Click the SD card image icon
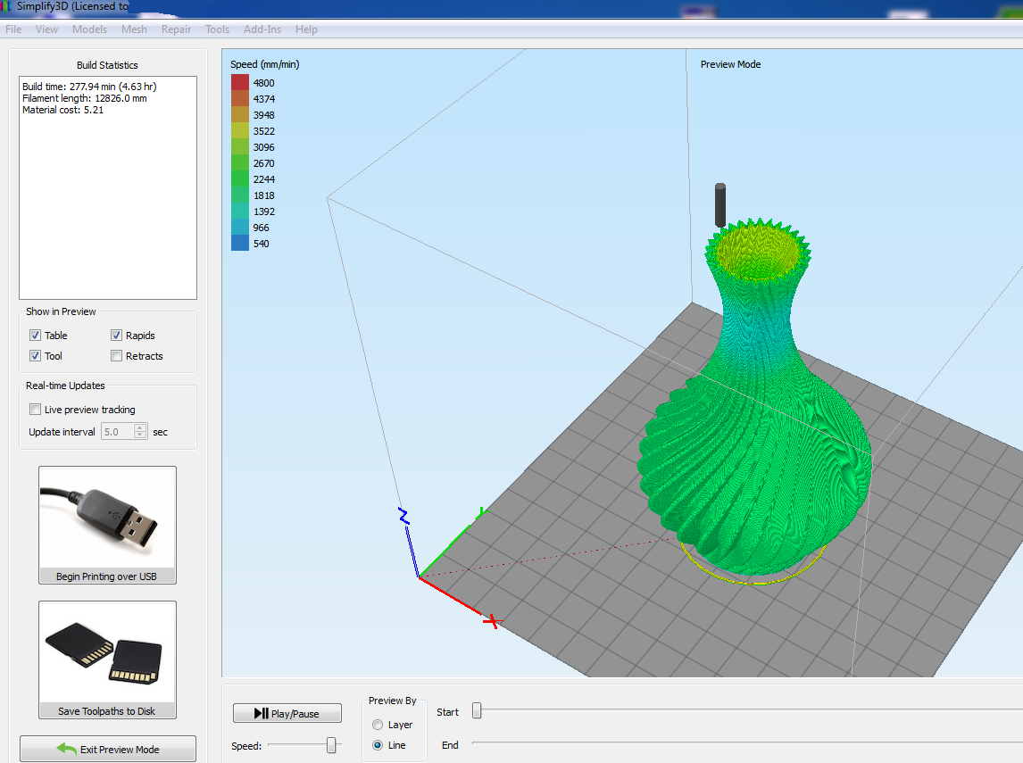Image resolution: width=1023 pixels, height=763 pixels. point(107,653)
